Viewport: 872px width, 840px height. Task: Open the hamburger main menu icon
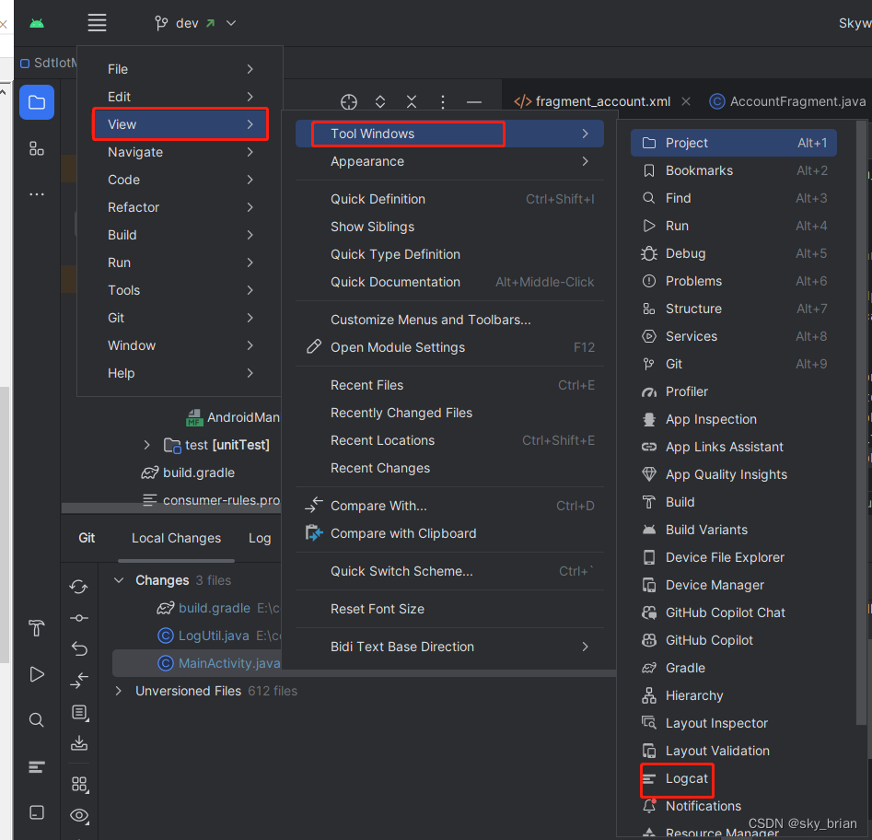[x=97, y=23]
